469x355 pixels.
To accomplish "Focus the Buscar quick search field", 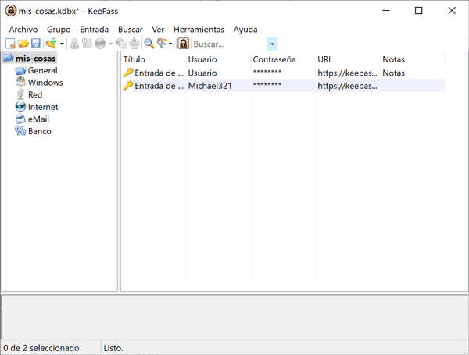I will click(x=229, y=44).
